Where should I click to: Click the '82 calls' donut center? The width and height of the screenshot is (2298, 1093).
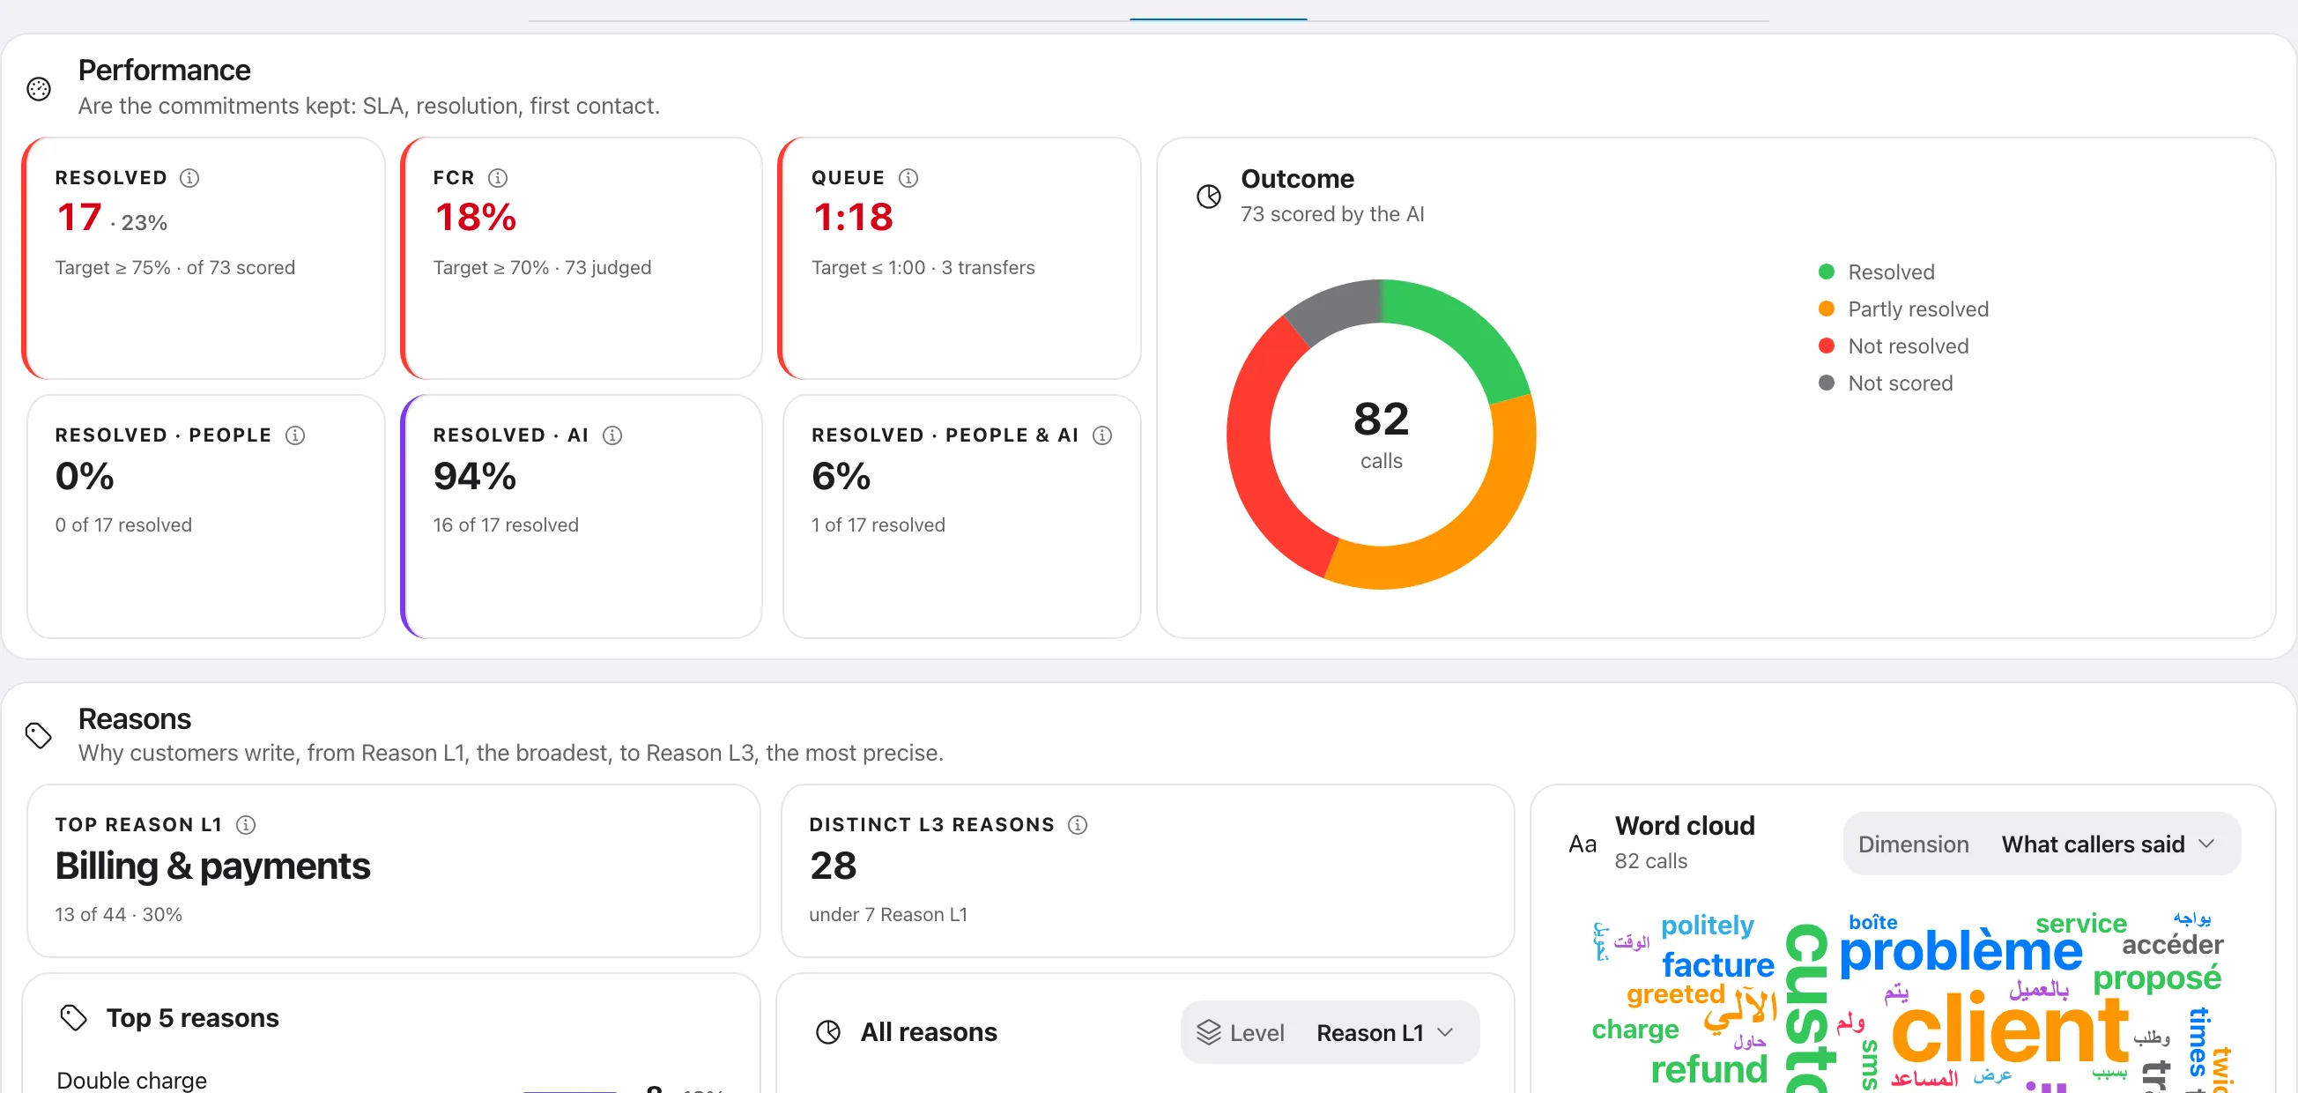click(1381, 435)
